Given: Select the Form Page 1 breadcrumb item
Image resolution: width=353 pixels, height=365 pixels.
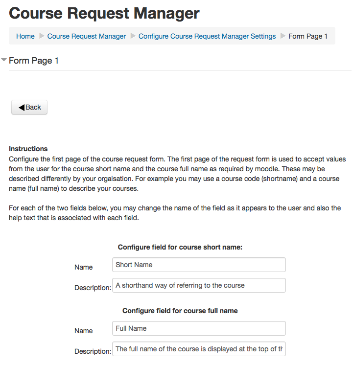Looking at the screenshot, I should 308,36.
